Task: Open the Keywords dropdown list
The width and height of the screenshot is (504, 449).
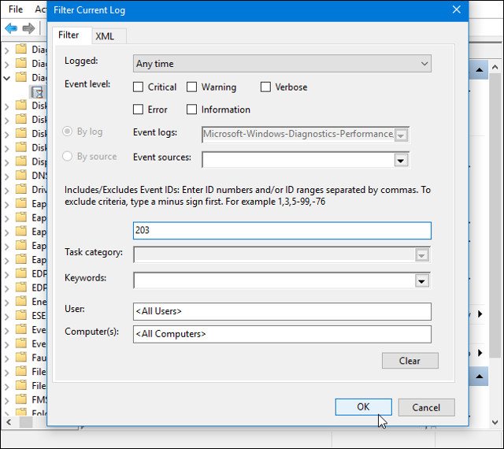Action: click(422, 281)
